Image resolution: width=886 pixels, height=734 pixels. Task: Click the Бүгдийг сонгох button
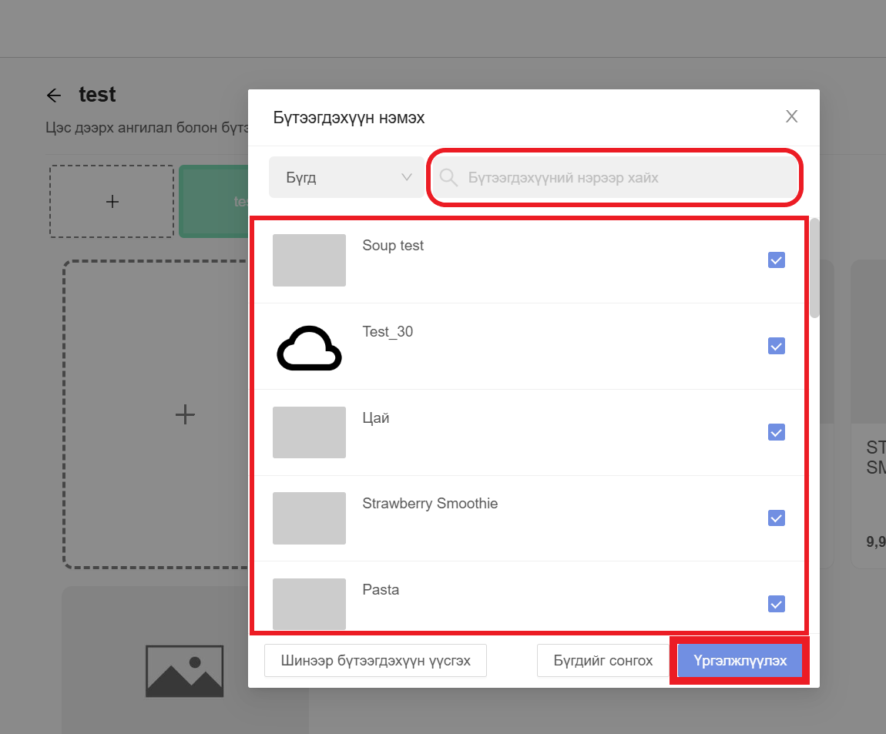[602, 661]
